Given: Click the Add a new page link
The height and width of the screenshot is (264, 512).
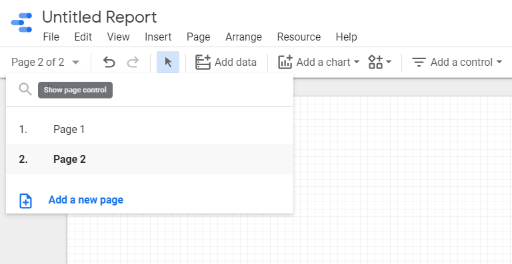Looking at the screenshot, I should pyautogui.click(x=85, y=200).
